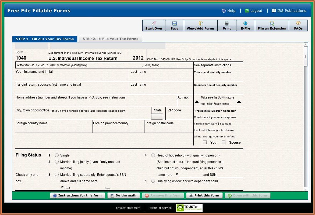Click the Save floppy disk icon
The width and height of the screenshot is (315, 215).
[174, 24]
